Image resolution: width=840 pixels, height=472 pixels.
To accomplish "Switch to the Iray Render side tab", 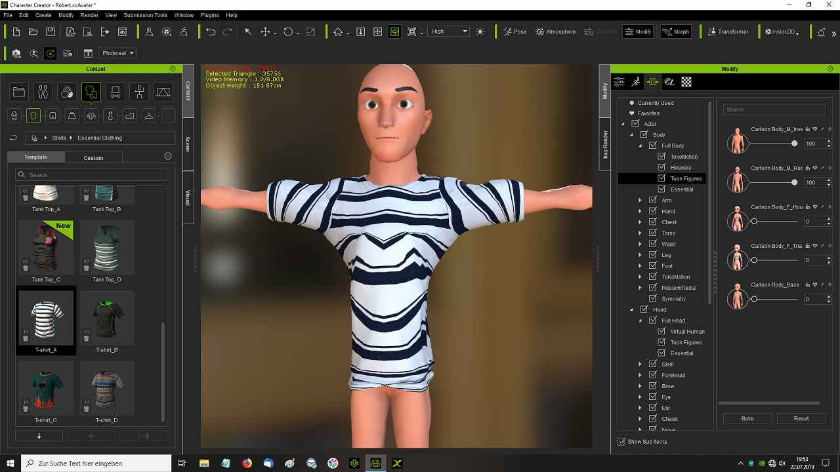I will coord(605,145).
